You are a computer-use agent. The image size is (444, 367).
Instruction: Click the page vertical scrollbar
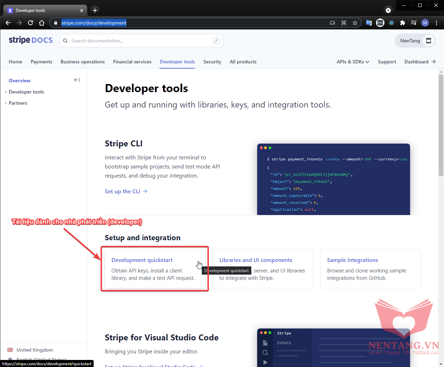[x=441, y=124]
